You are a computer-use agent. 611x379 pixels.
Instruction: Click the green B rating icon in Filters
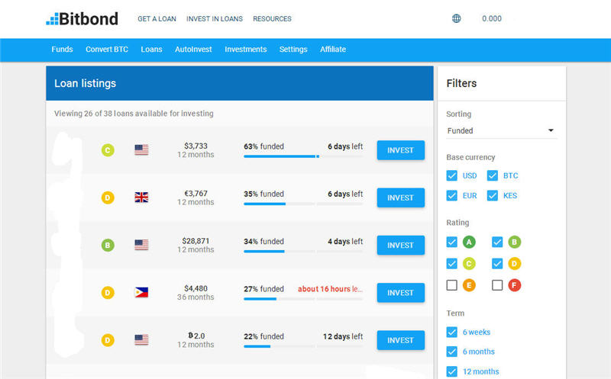tap(514, 242)
